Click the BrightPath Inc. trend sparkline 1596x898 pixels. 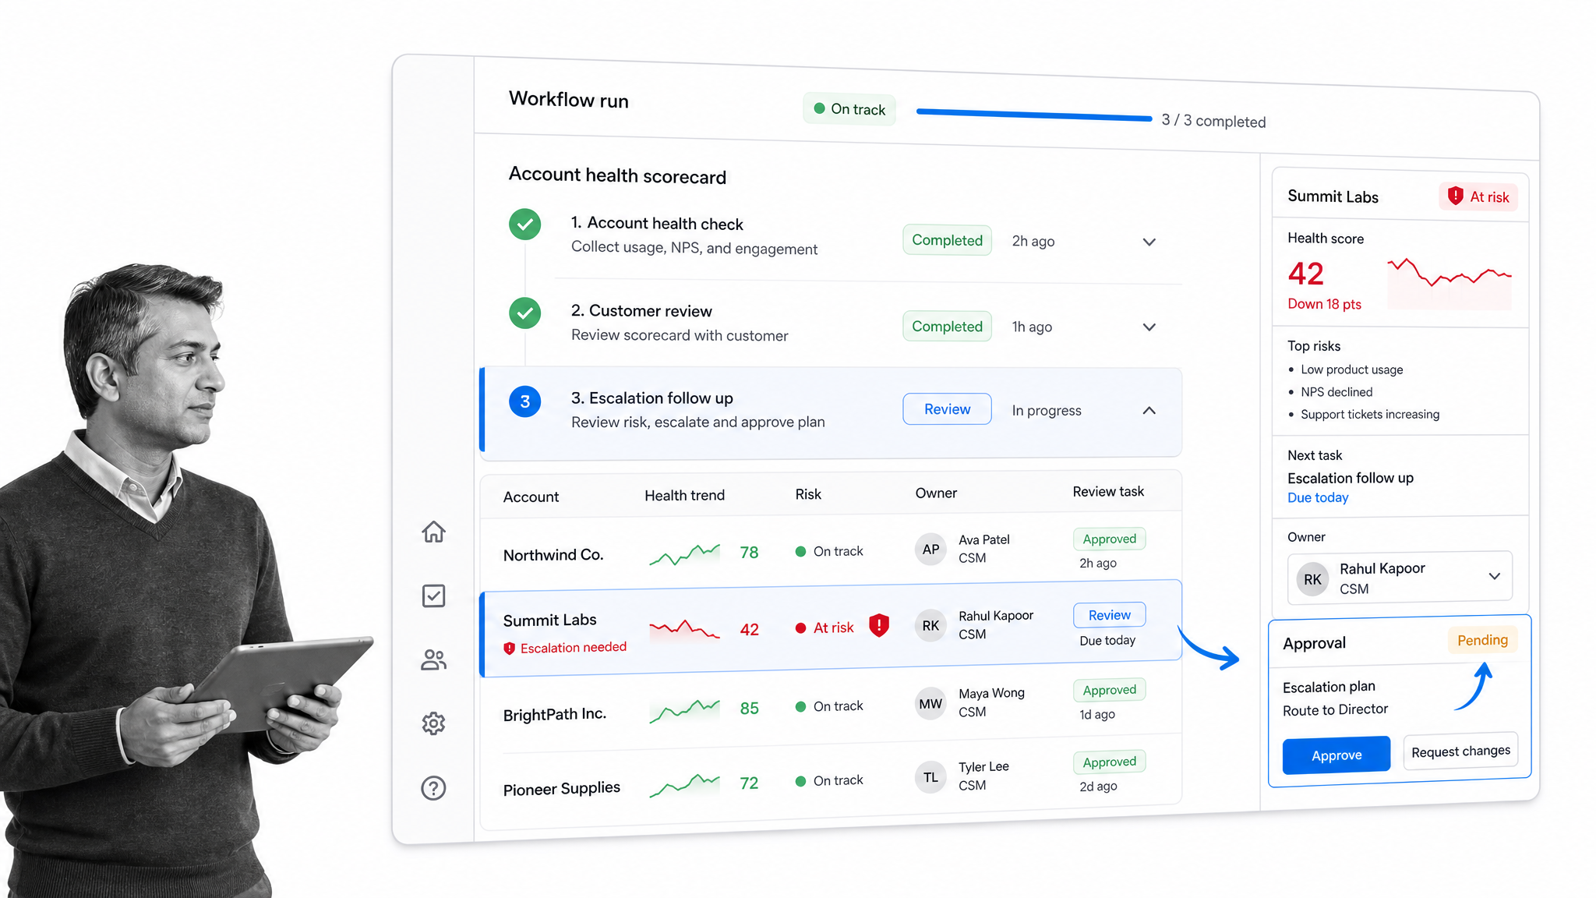[685, 710]
